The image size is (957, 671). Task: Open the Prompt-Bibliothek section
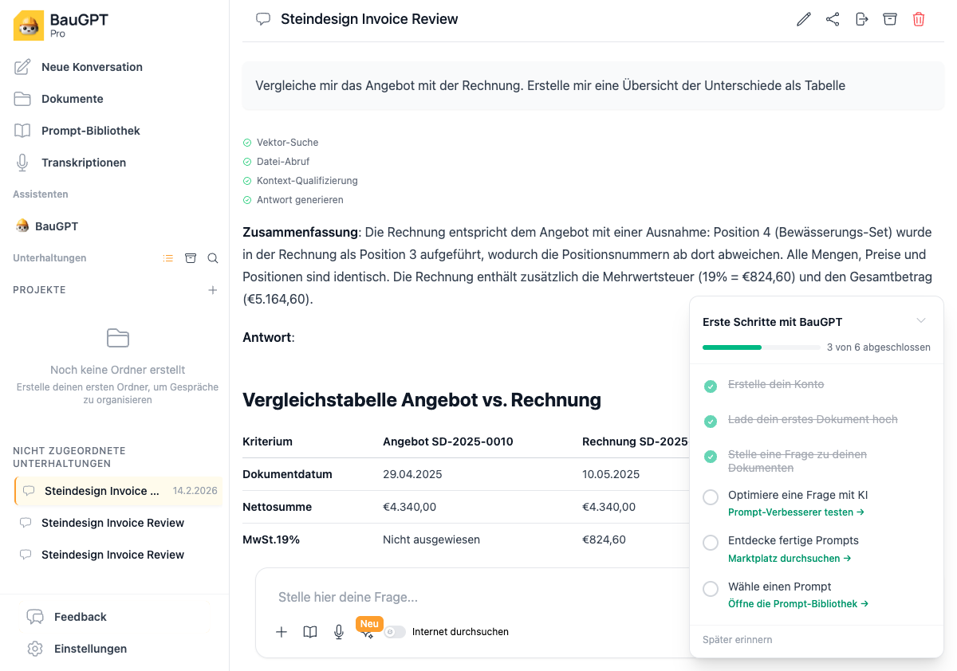coord(91,130)
